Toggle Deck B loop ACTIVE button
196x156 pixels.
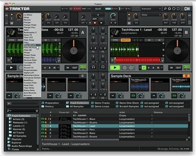[x=186, y=67]
